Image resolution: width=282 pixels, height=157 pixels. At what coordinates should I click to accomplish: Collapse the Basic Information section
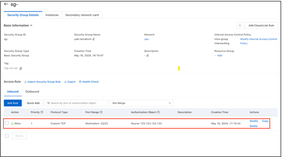pyautogui.click(x=31, y=26)
